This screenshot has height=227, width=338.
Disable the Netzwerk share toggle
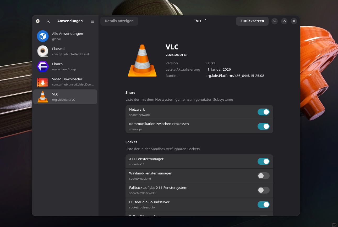coord(264,112)
